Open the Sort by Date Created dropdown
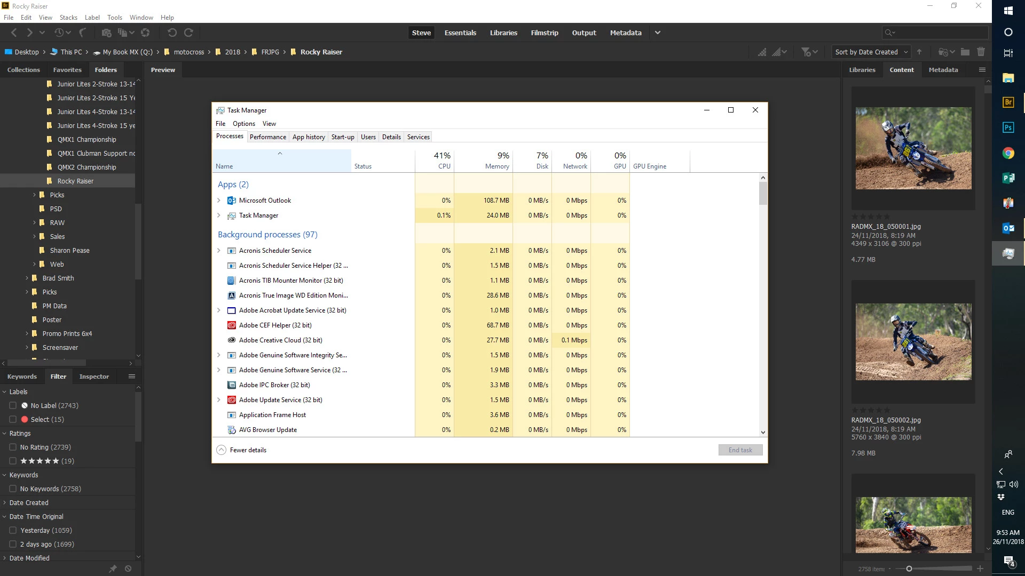The image size is (1025, 576). tap(871, 52)
